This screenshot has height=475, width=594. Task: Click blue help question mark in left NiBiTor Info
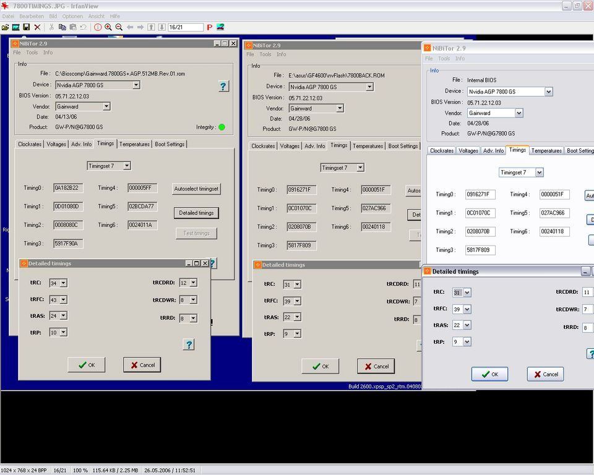(223, 87)
